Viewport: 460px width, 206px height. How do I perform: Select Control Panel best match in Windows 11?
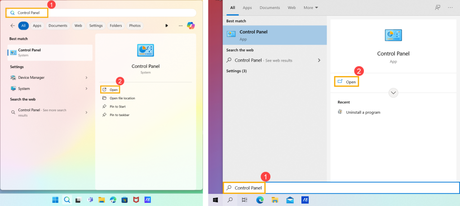click(x=50, y=52)
